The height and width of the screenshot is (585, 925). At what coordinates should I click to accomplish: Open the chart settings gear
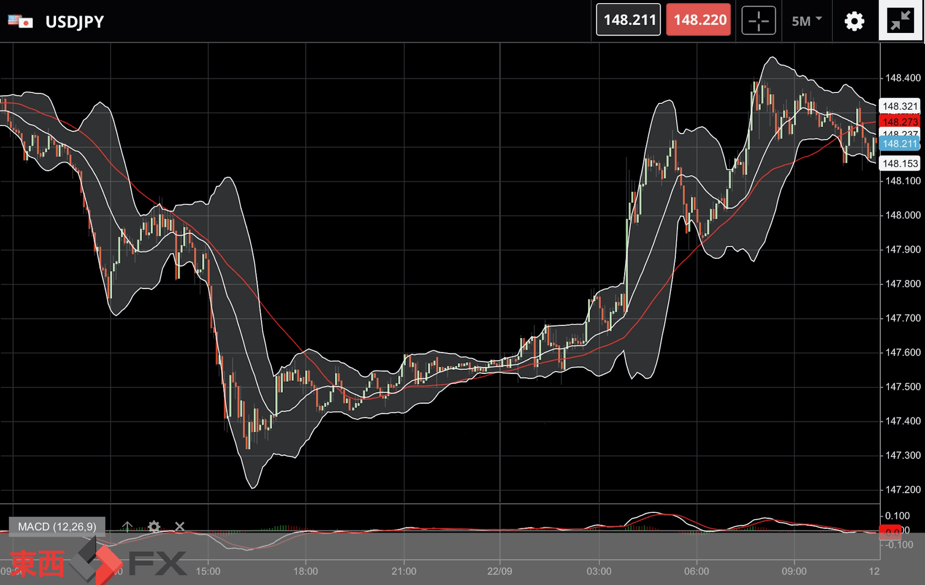(x=854, y=21)
